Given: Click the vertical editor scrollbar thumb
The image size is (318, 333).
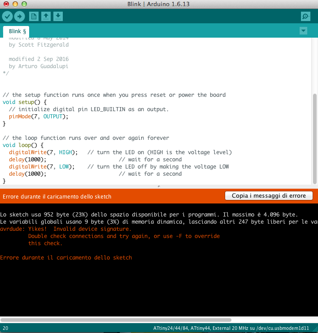Looking at the screenshot, I should click(x=315, y=138).
